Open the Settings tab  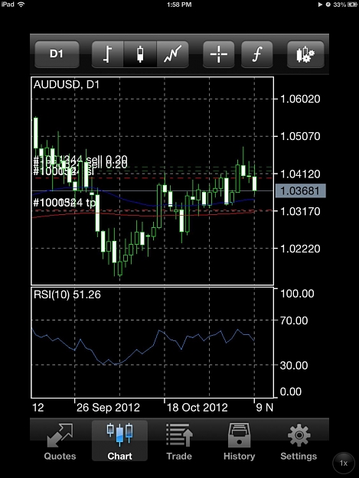[299, 441]
